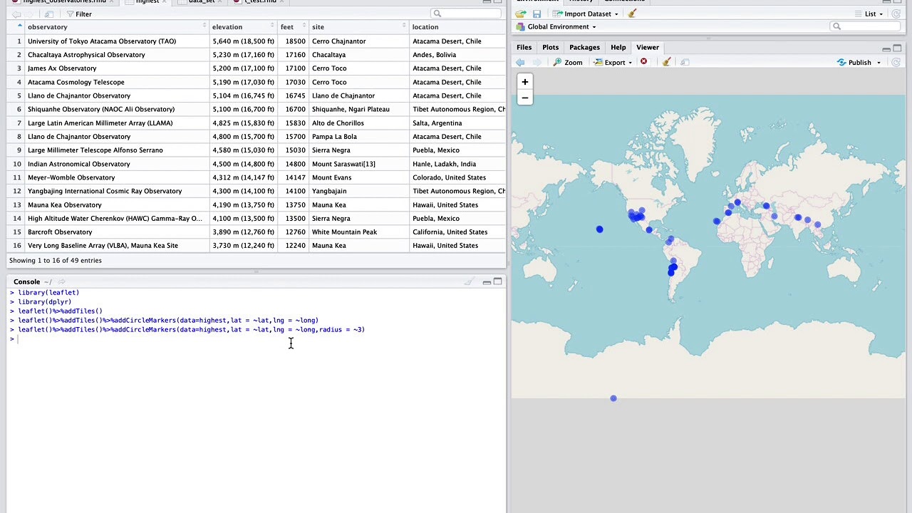
Task: Click the feet value 18500
Action: 295,41
